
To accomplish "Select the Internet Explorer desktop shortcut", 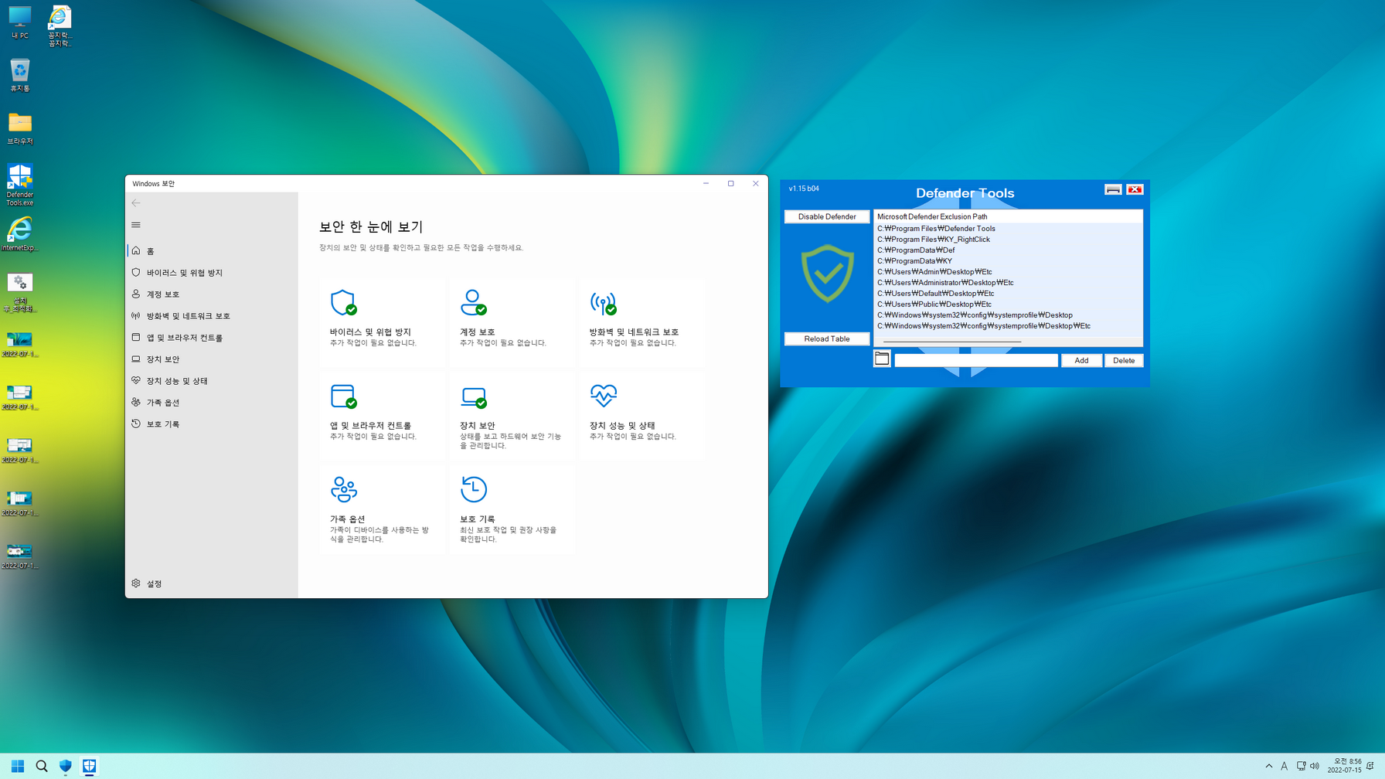I will pyautogui.click(x=19, y=234).
